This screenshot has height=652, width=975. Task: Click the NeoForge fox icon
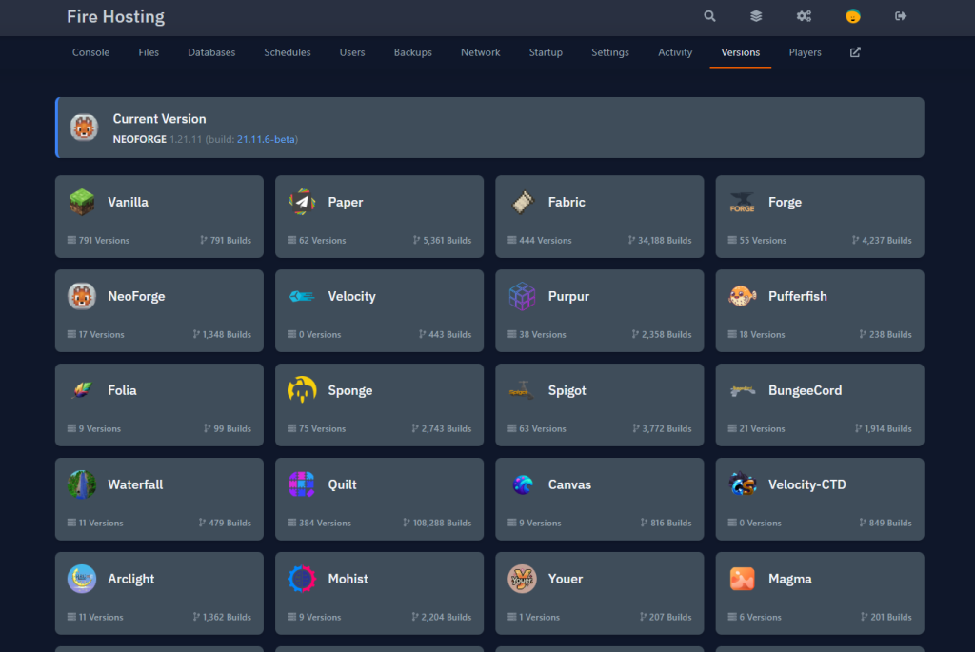[x=81, y=296]
